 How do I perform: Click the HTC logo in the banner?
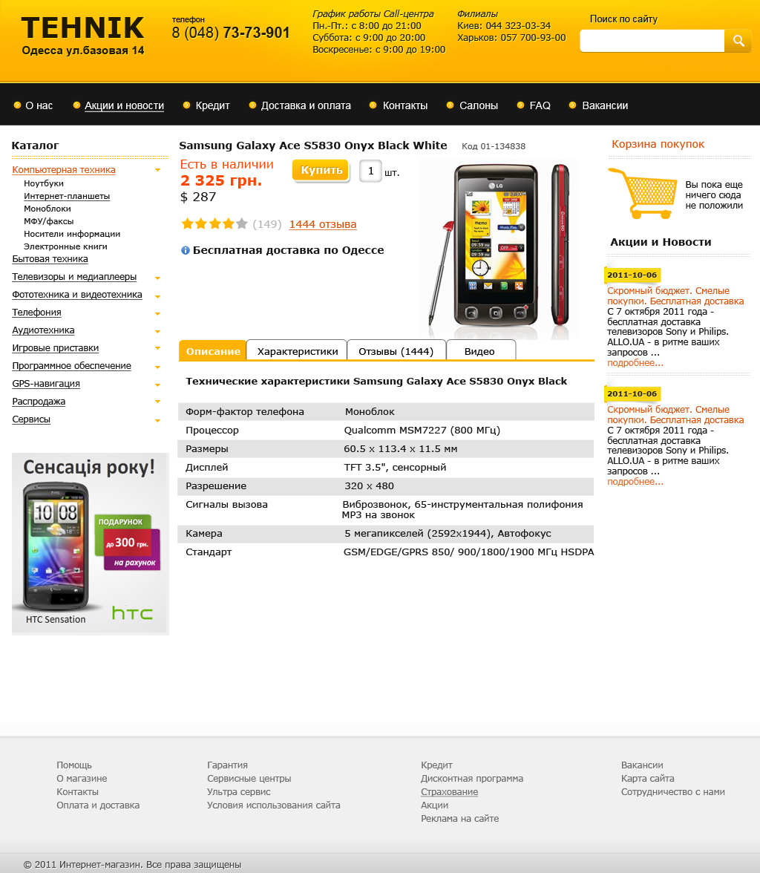(x=132, y=613)
